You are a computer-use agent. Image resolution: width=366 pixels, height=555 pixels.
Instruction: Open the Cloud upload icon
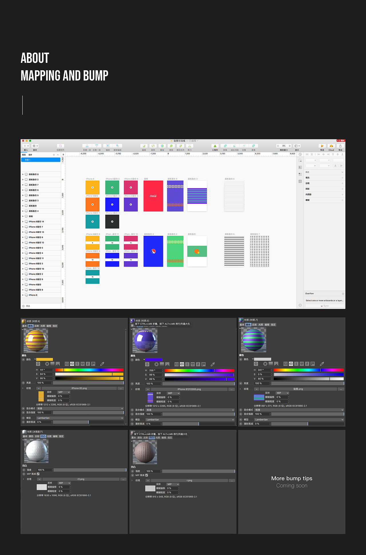coord(331,146)
